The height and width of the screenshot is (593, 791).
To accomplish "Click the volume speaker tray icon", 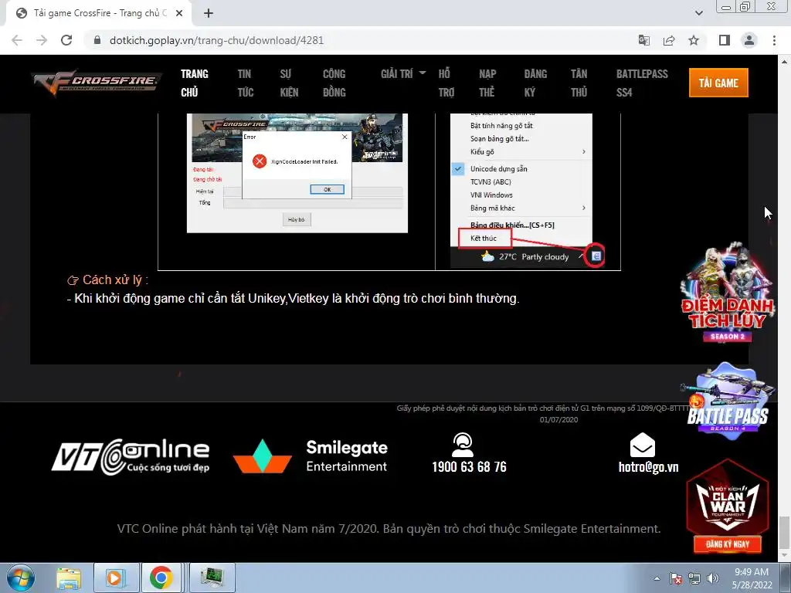I will click(x=712, y=578).
